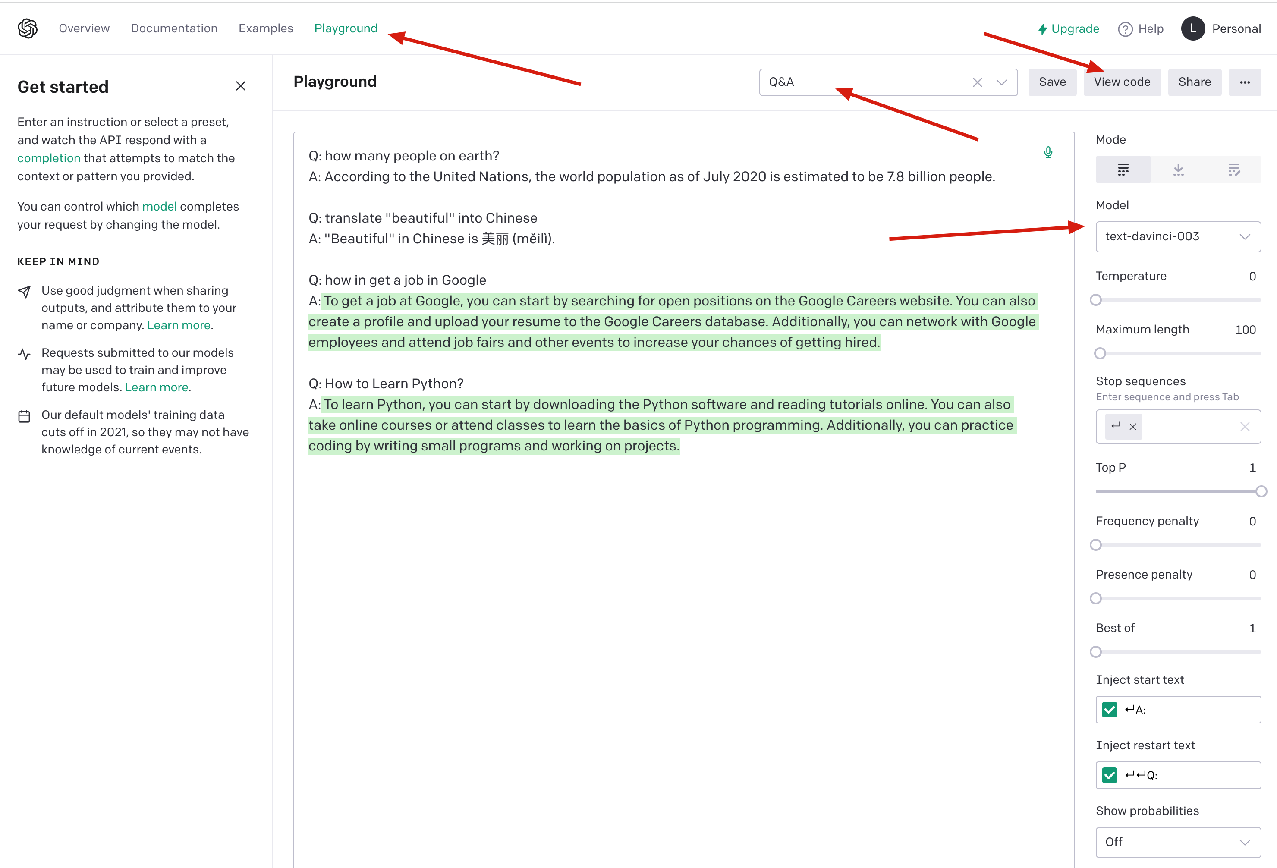The image size is (1277, 868).
Task: Select the Edit mode icon
Action: pos(1233,169)
